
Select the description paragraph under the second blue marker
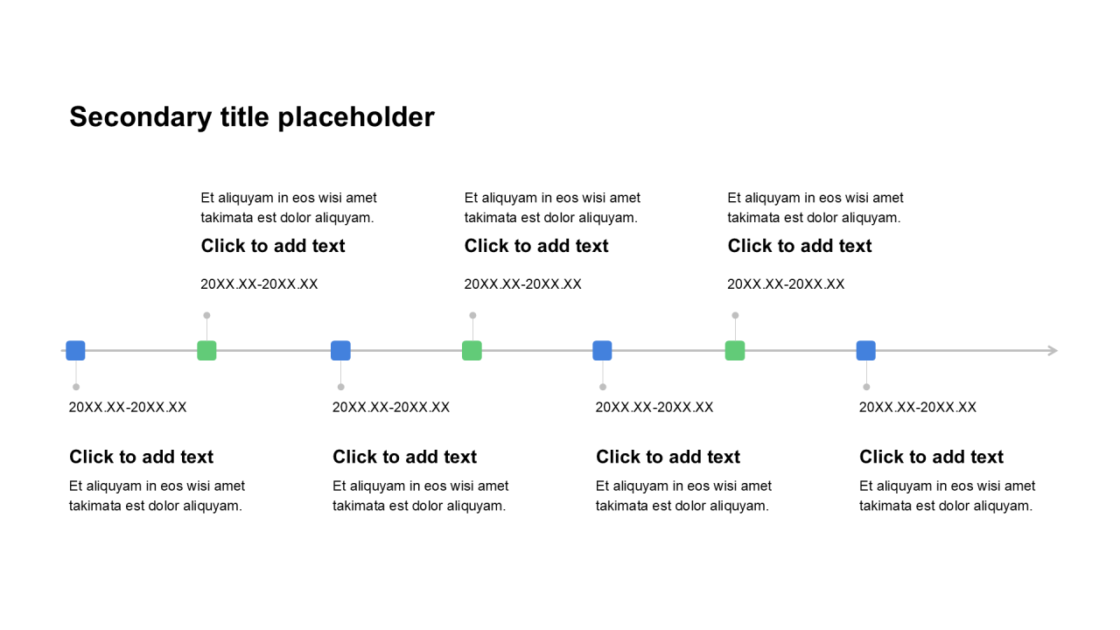(420, 495)
